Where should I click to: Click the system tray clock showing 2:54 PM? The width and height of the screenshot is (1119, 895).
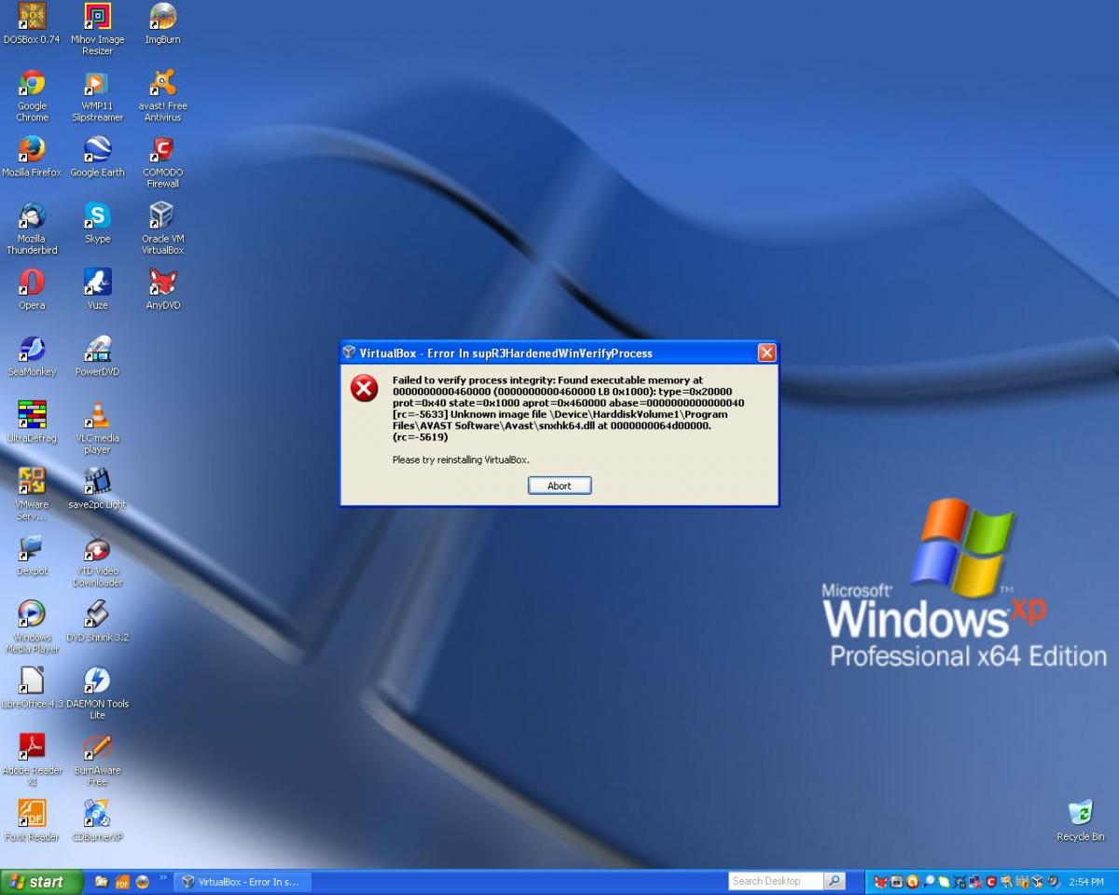tap(1086, 882)
